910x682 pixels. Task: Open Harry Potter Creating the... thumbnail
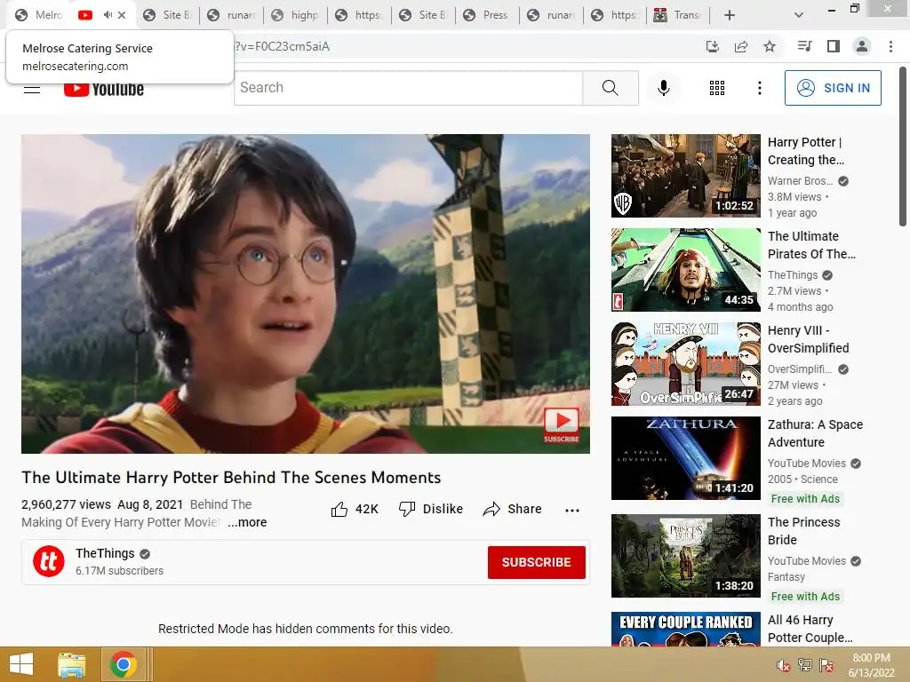pos(685,176)
